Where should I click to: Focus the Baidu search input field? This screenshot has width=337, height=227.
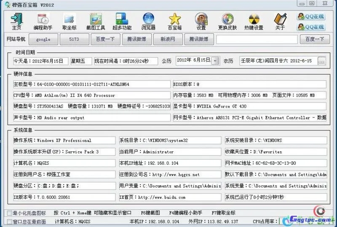pyautogui.click(x=257, y=39)
